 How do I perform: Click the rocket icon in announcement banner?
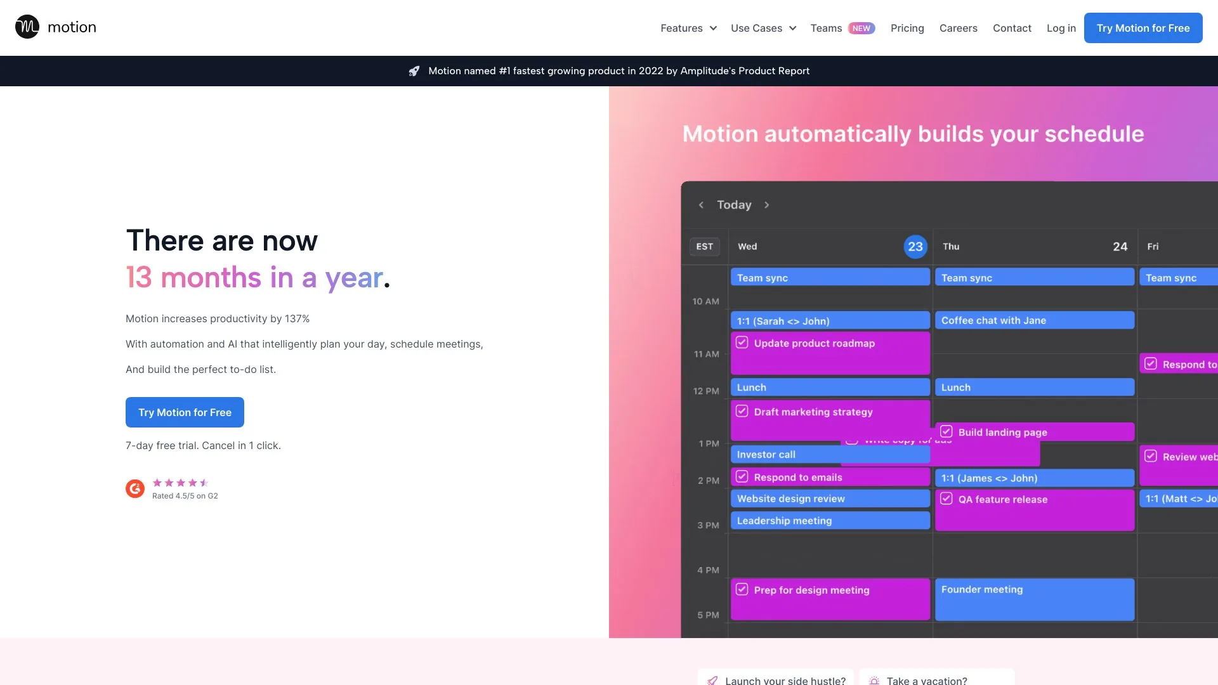point(414,71)
